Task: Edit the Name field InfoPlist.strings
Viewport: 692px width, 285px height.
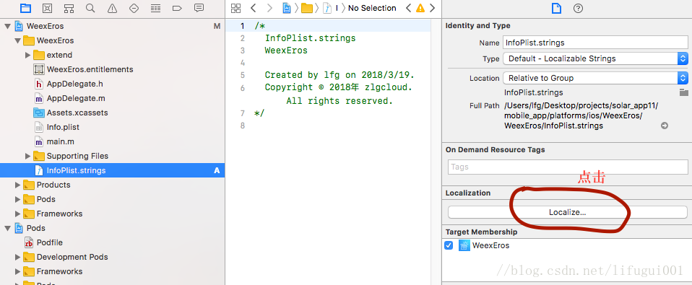Action: click(x=595, y=43)
